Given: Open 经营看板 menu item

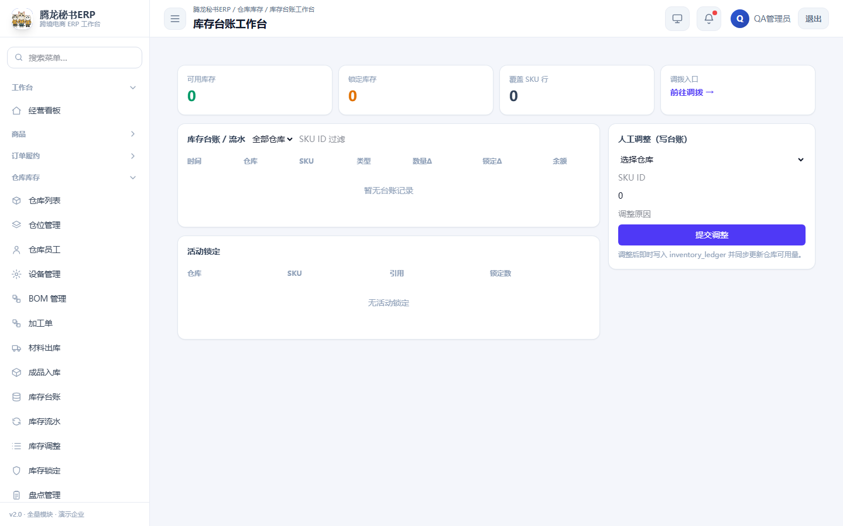Looking at the screenshot, I should (x=74, y=110).
